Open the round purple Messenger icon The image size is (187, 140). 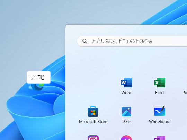tap(126, 138)
